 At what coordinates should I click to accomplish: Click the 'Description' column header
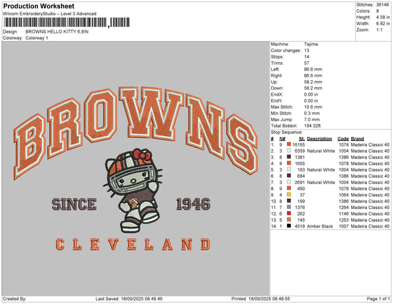[320, 139]
